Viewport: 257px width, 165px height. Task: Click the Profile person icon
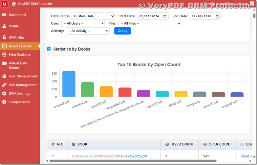pyautogui.click(x=4, y=26)
